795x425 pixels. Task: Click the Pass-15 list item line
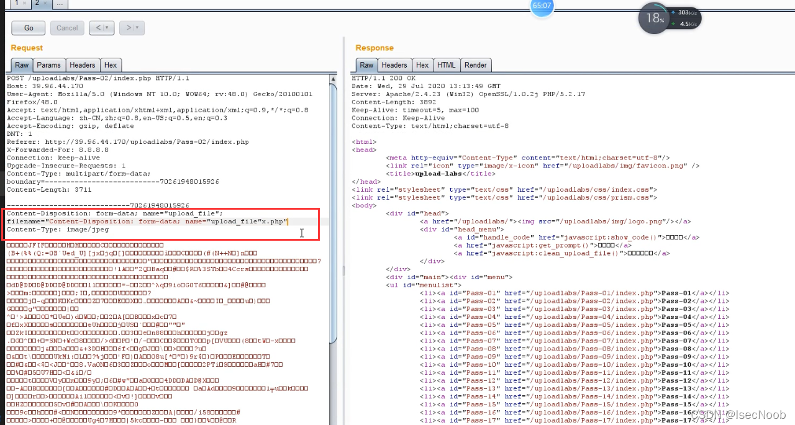tap(574, 404)
